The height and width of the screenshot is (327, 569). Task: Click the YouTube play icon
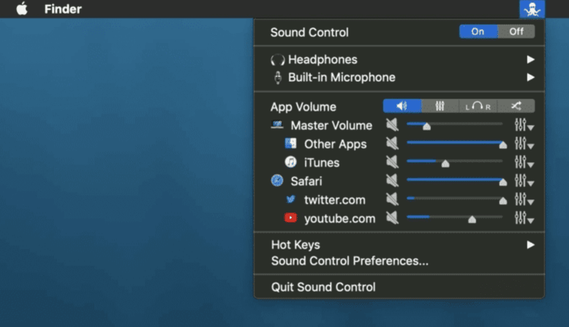[290, 218]
